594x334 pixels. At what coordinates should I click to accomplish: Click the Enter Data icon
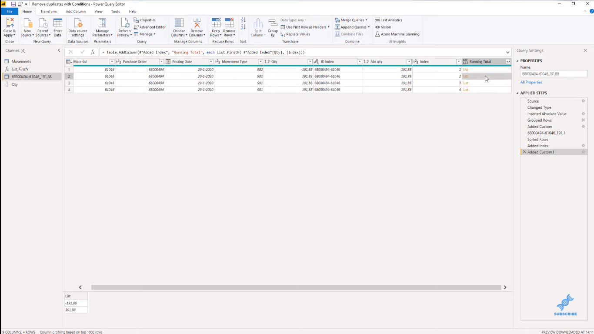coord(57,23)
